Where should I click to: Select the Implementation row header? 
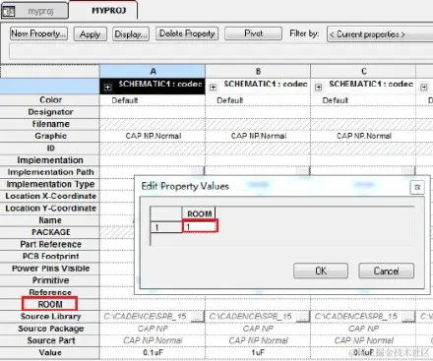[50, 160]
